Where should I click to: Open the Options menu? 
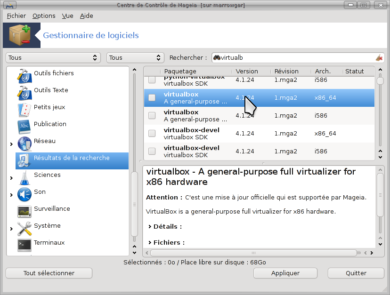pyautogui.click(x=44, y=16)
